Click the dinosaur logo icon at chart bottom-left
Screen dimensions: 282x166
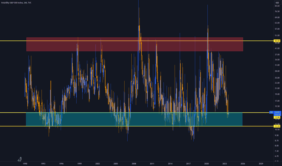click(x=20, y=159)
